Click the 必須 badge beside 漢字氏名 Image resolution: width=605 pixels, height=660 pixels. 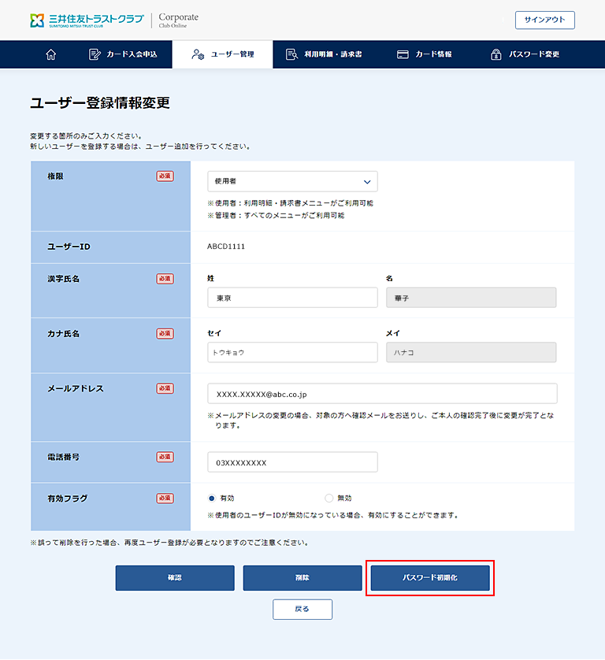(165, 279)
